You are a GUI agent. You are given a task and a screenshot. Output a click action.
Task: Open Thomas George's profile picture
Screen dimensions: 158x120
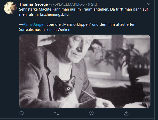click(x=10, y=8)
